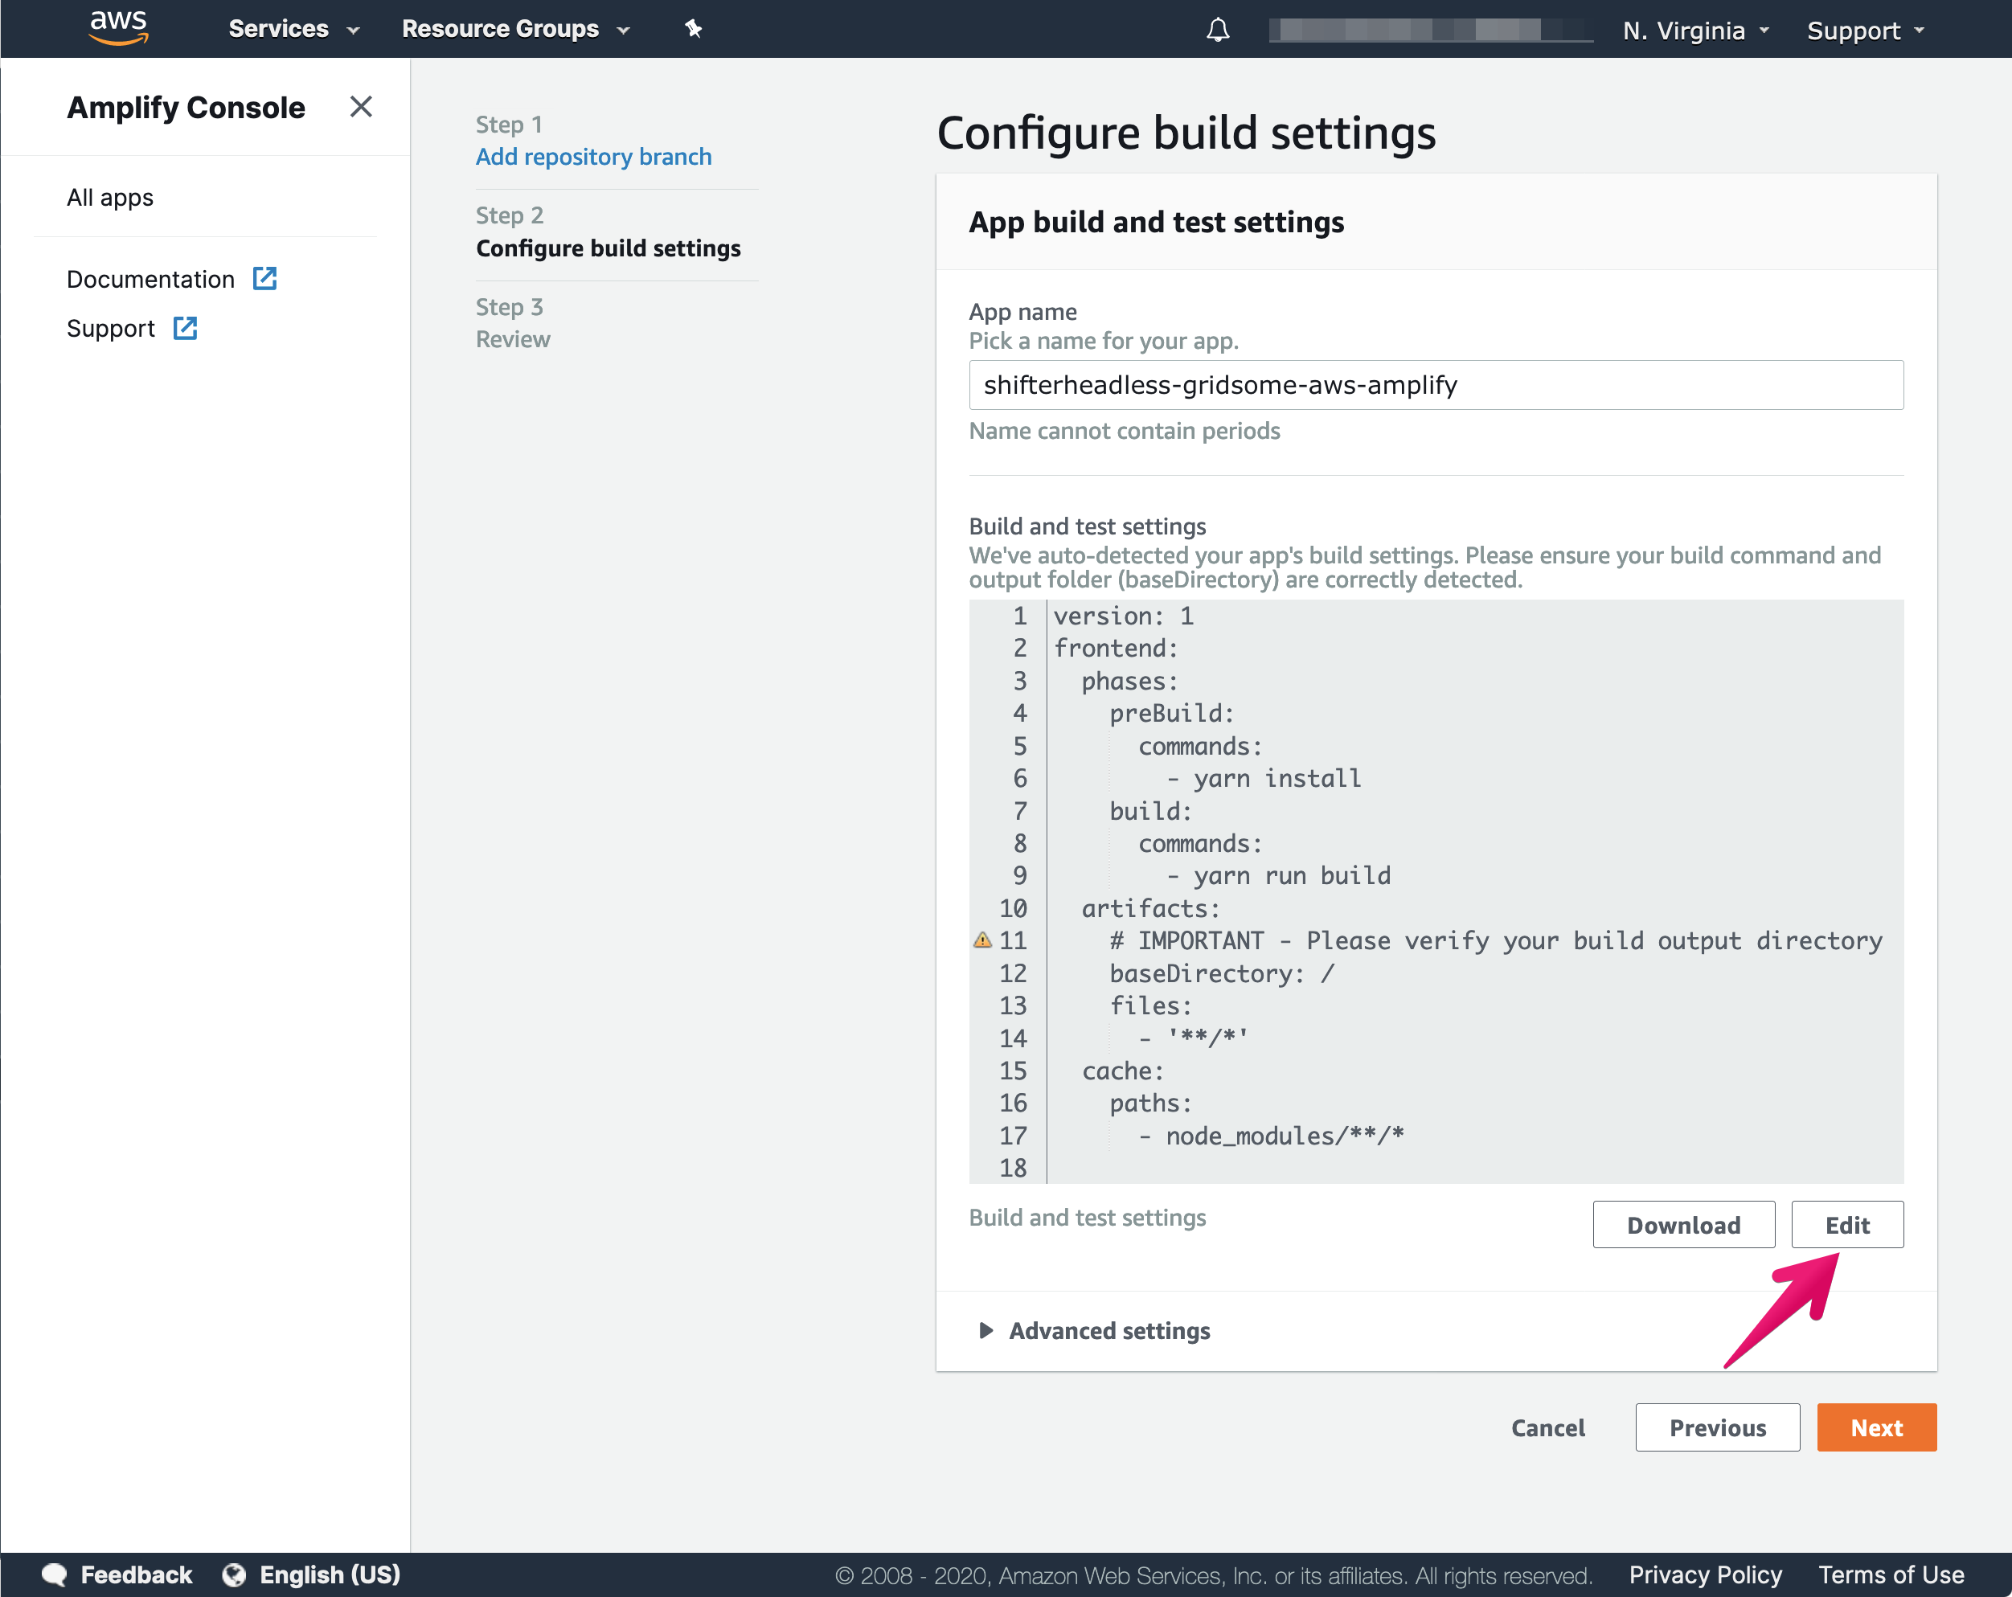The width and height of the screenshot is (2012, 1597).
Task: Click 'baseDirectory: /' line in editor
Action: coord(1223,973)
